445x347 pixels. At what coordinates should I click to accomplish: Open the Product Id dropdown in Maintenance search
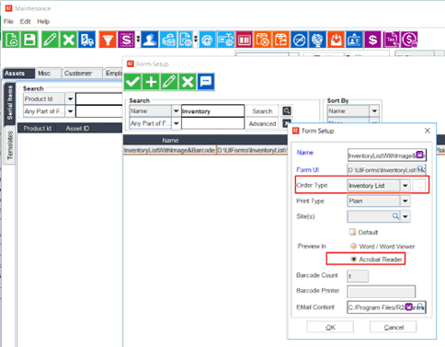click(x=70, y=98)
